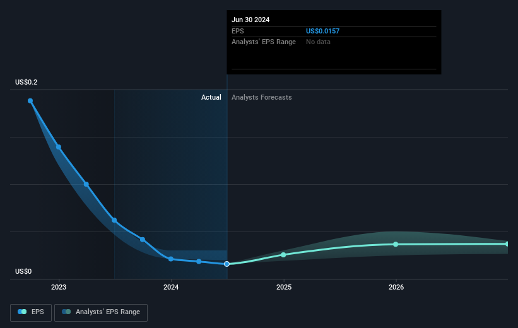Image resolution: width=518 pixels, height=328 pixels.
Task: Select the Jun 30 2024 highlighted data point
Action: [x=227, y=264]
